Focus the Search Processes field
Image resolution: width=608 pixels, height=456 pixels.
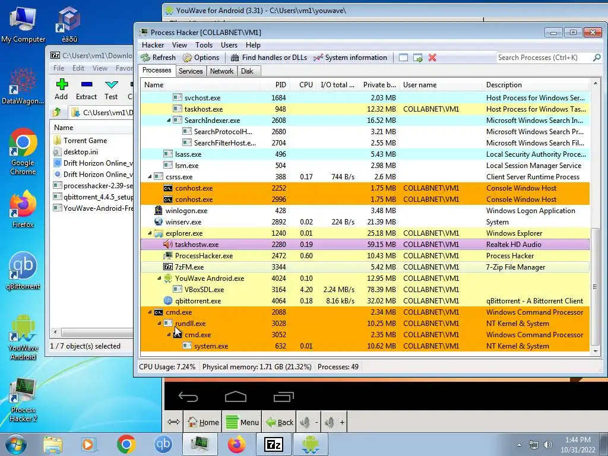pos(544,58)
